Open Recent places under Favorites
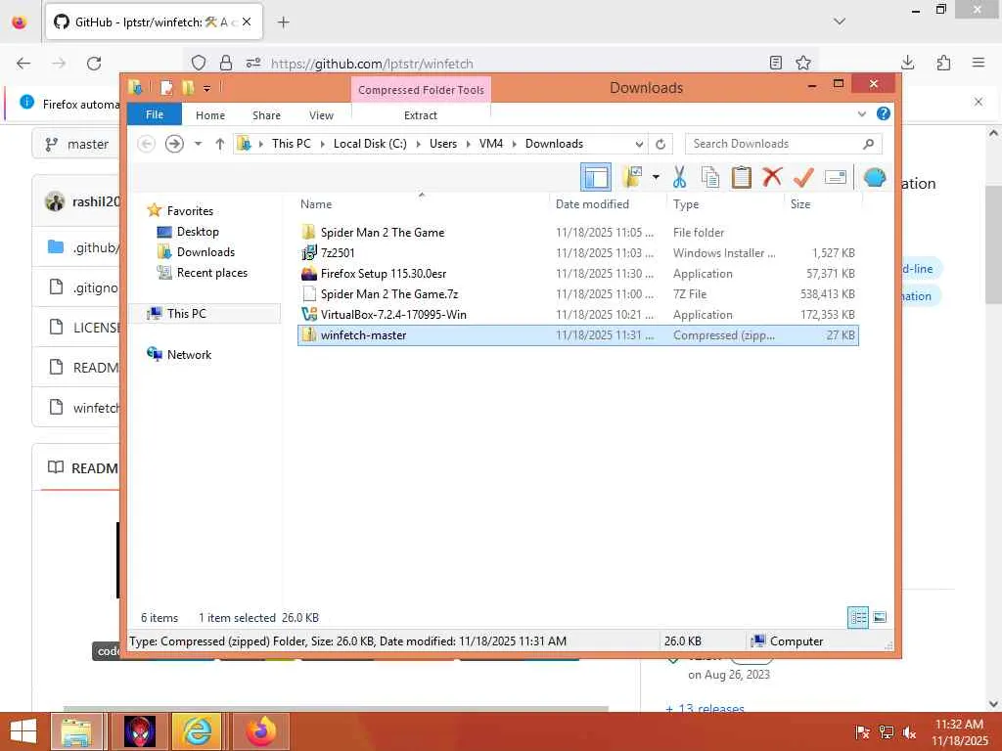 (x=212, y=273)
